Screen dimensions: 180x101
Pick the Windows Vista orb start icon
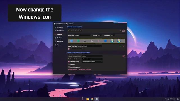pyautogui.click(x=119, y=41)
